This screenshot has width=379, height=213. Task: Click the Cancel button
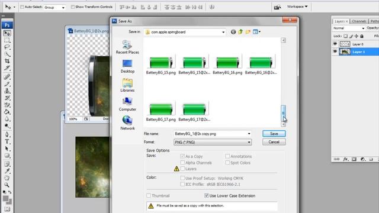[274, 142]
